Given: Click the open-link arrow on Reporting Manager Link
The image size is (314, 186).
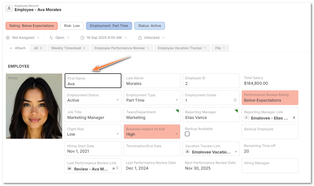Looking at the screenshot, I should 294,118.
